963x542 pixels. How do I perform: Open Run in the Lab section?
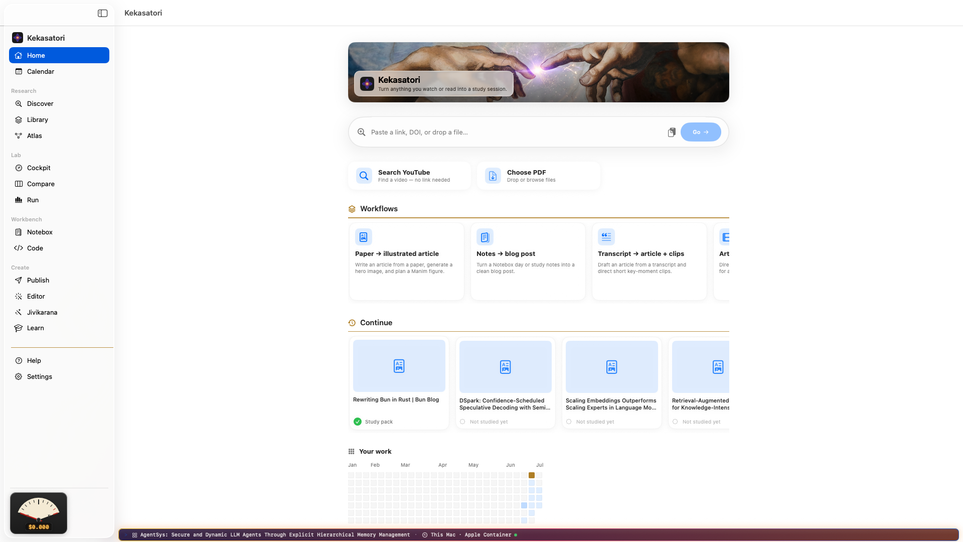(x=59, y=200)
